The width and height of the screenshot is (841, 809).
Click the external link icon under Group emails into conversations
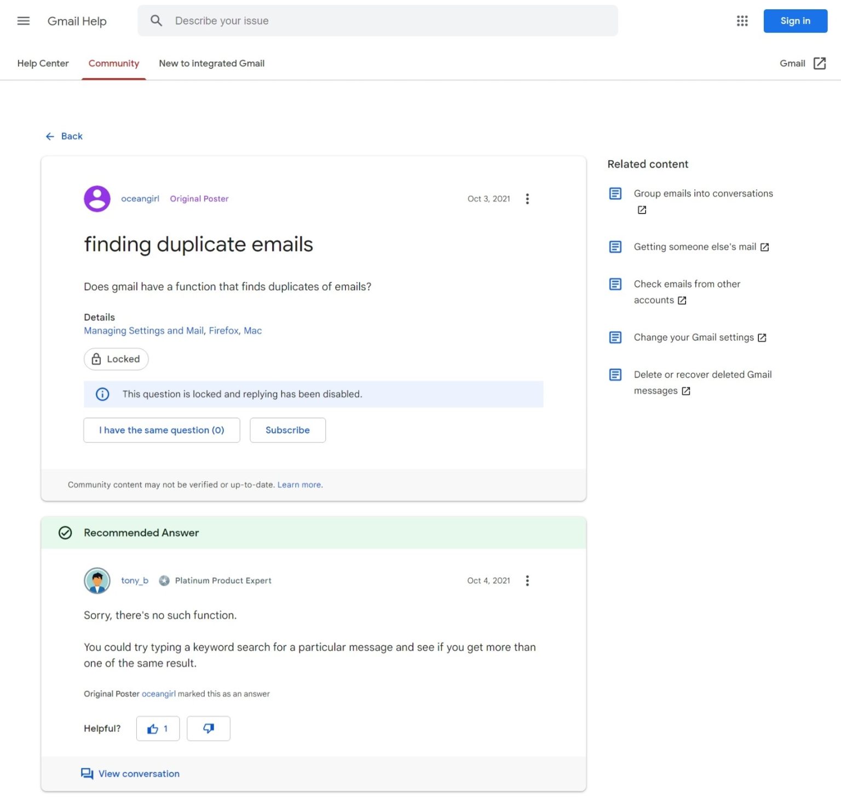(642, 210)
